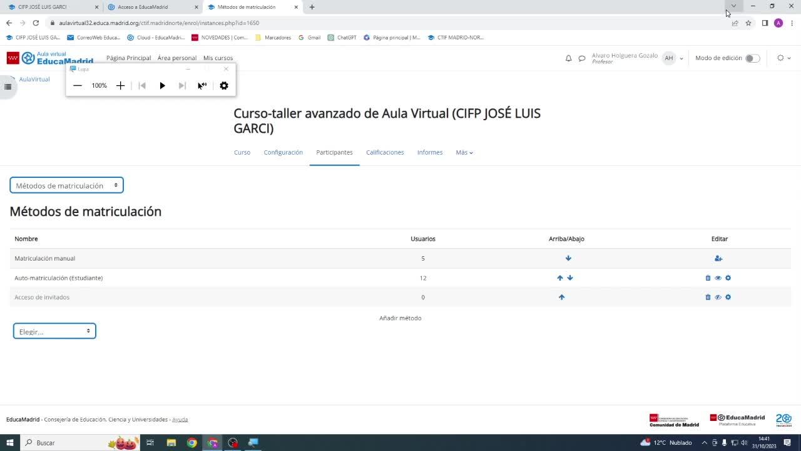Go to Mis cursos
The height and width of the screenshot is (451, 801).
point(218,58)
